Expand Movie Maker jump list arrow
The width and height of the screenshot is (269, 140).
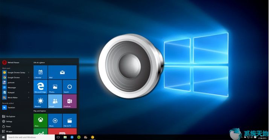pyautogui.click(x=29, y=97)
